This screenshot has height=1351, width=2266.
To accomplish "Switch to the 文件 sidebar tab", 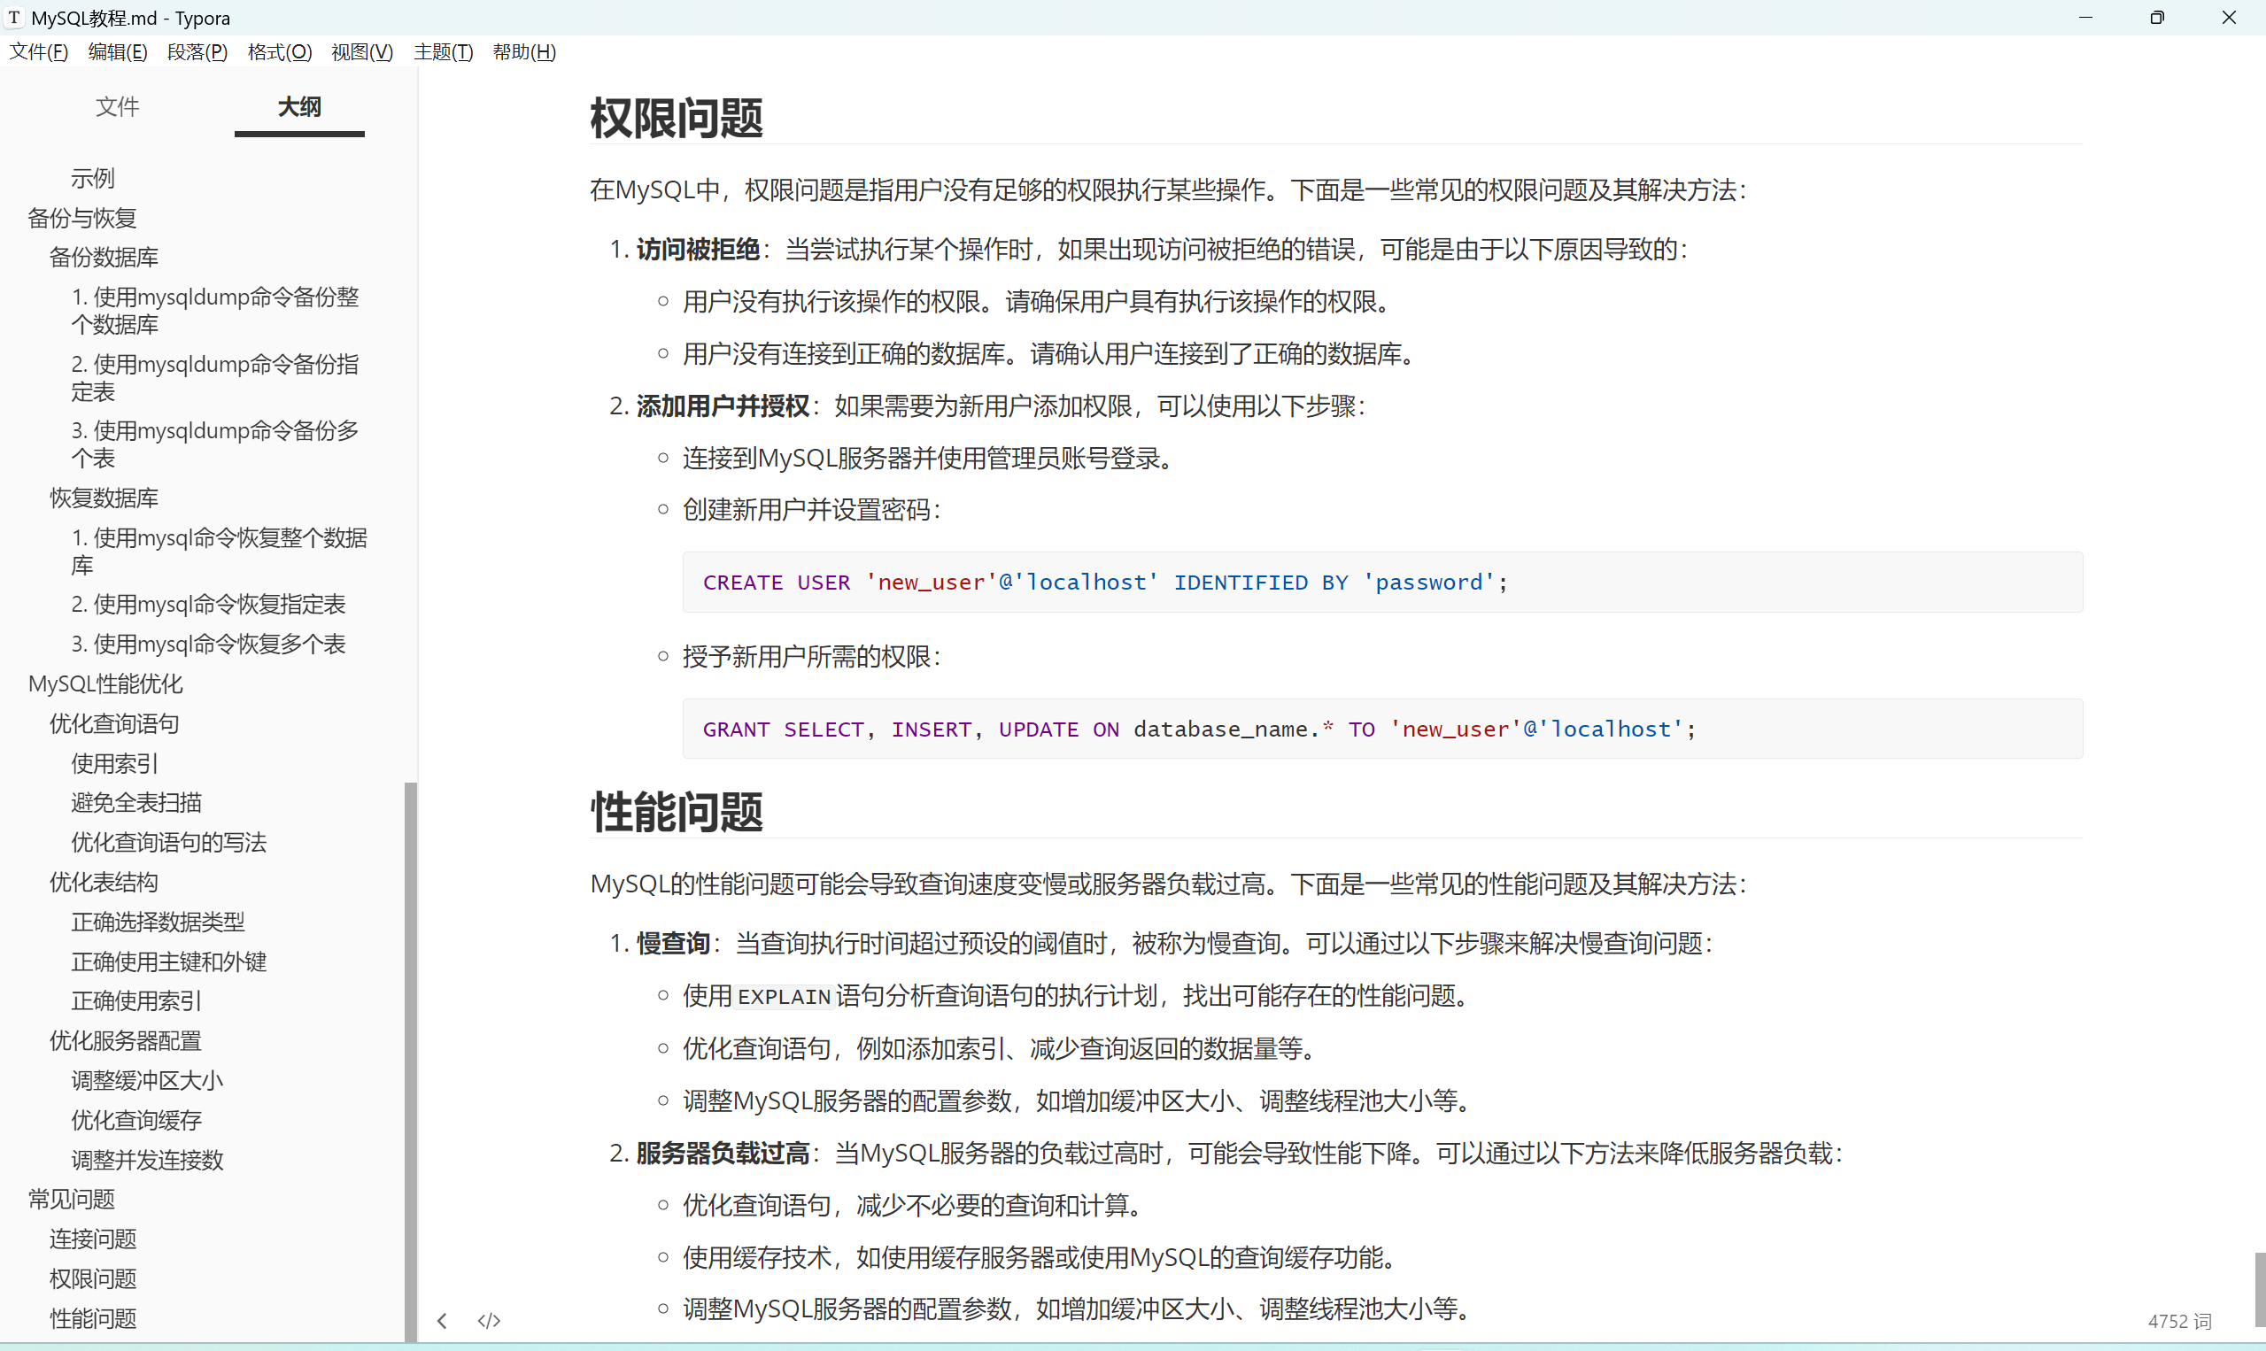I will [118, 107].
